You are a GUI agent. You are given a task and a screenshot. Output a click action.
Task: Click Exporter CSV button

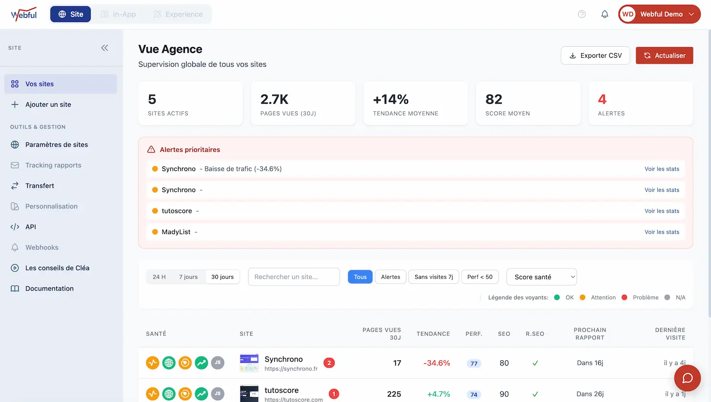click(x=595, y=55)
